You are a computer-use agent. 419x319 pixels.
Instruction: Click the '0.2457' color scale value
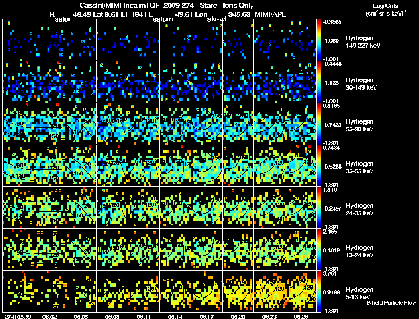[x=333, y=208]
